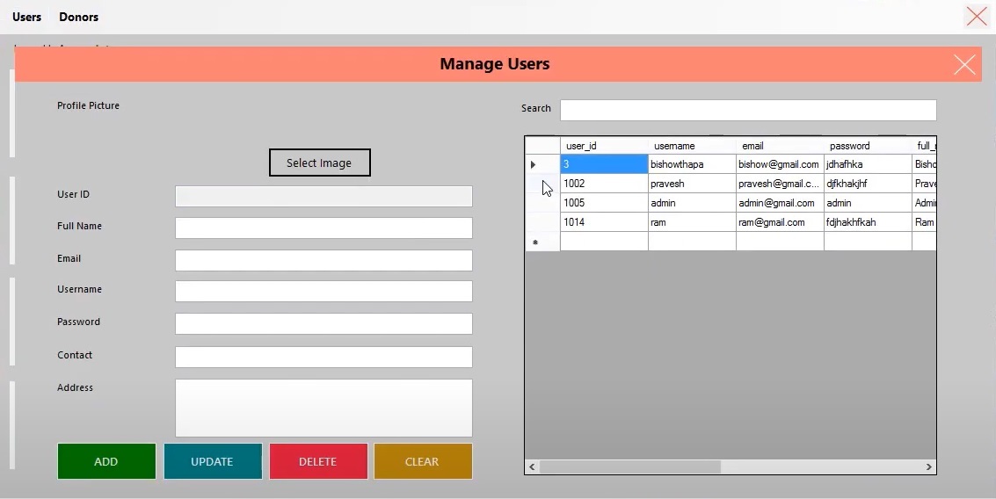Viewport: 996px width, 499px height.
Task: Select the admin@gmail.com email cell
Action: coord(780,203)
